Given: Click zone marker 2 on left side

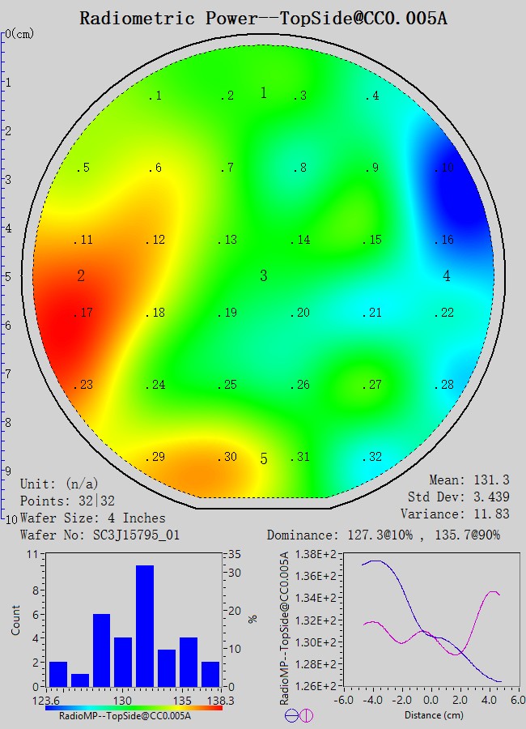Looking at the screenshot, I should (x=81, y=276).
